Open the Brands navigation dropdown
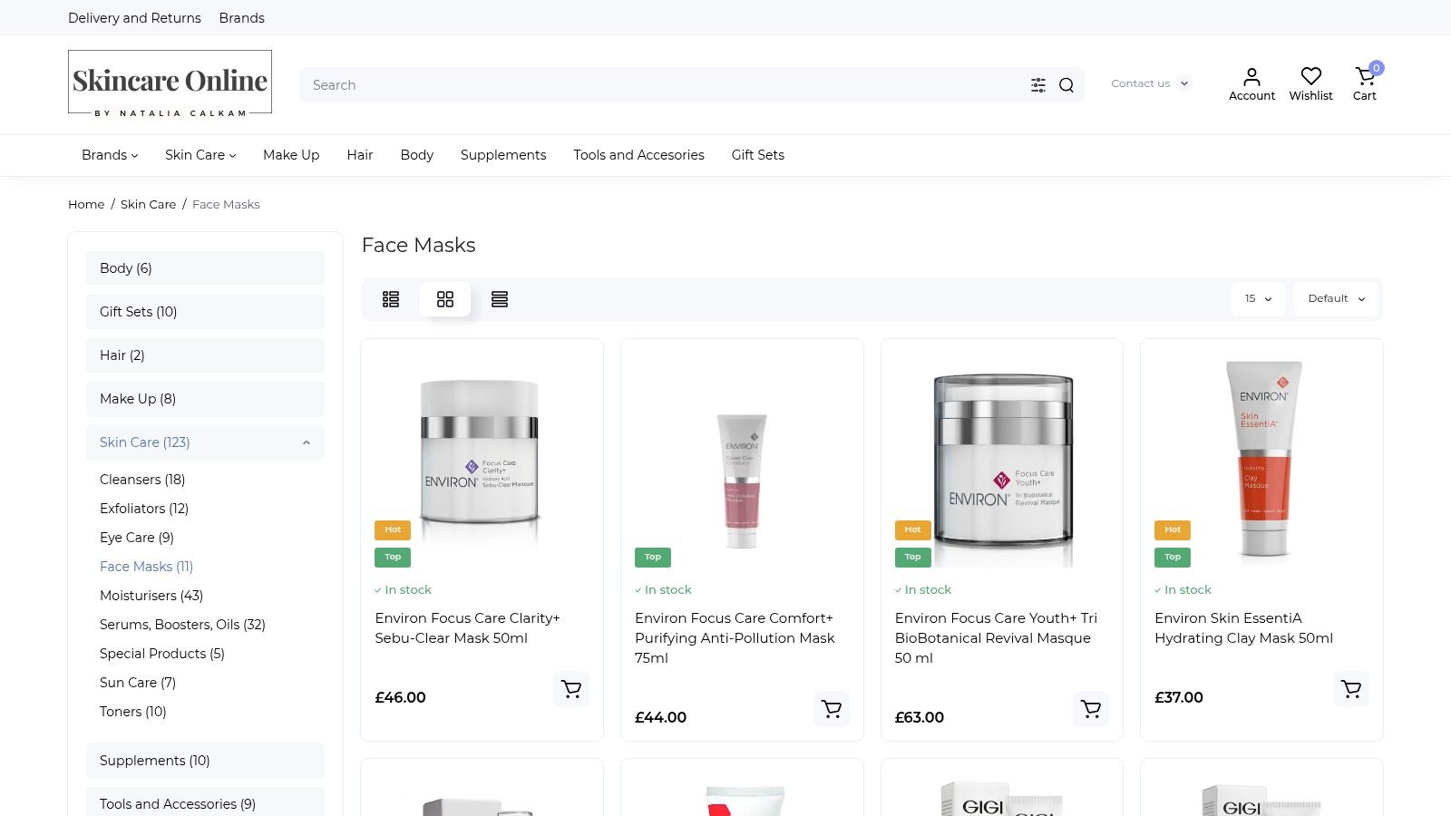Viewport: 1451px width, 816px height. point(110,155)
